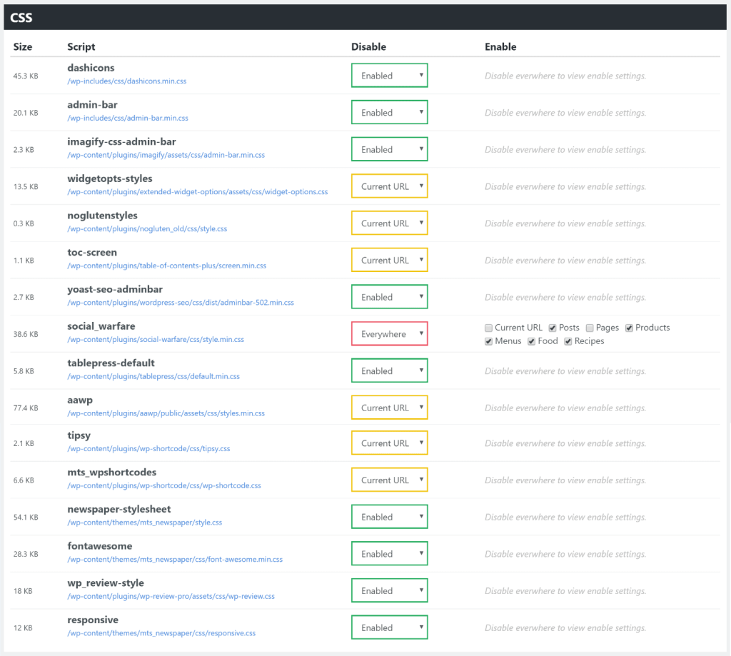731x656 pixels.
Task: Select the tipsy script name
Action: click(79, 435)
